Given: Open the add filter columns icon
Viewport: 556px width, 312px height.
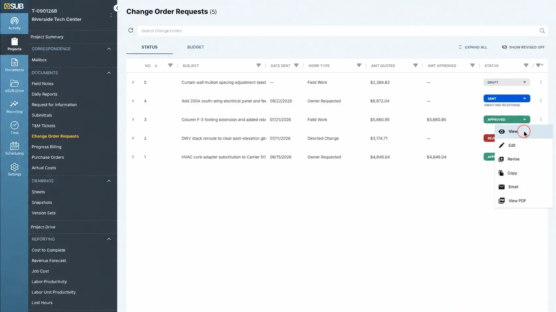Looking at the screenshot, I should coord(539,65).
